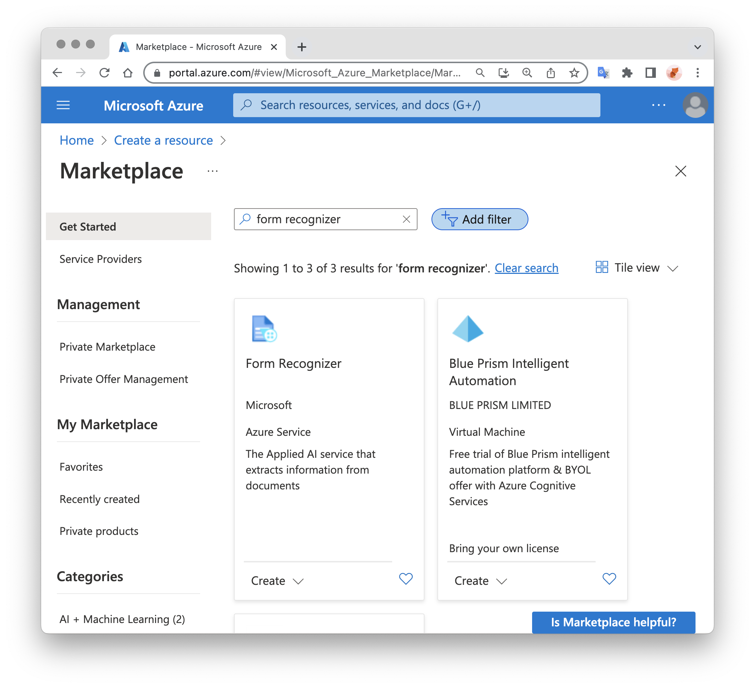Open the browser Extensions puzzle icon
The image size is (755, 688).
coord(626,73)
